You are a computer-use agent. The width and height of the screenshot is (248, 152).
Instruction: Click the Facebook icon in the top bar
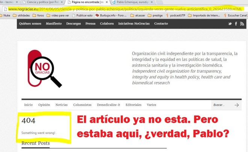236,24
